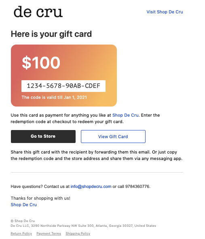205x239 pixels.
Task: Click the De Cru LLC Atlanta address line
Action: coord(83,226)
